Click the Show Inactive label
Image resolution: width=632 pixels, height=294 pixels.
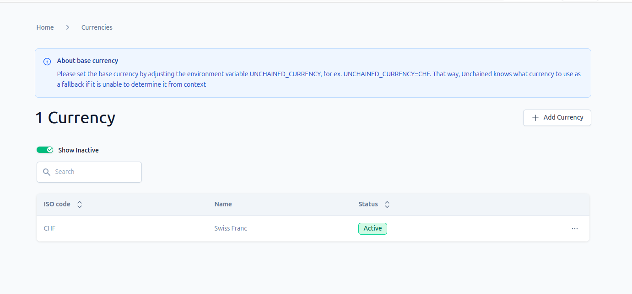pyautogui.click(x=78, y=150)
